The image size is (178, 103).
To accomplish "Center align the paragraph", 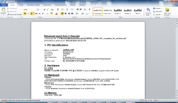I will [x=66, y=14].
